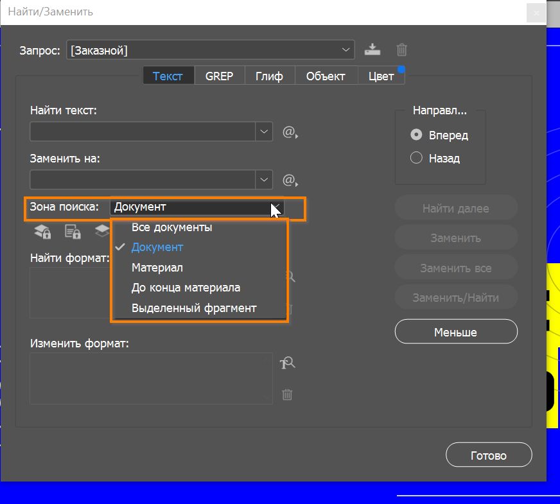Switch to the GREP tab

tap(219, 76)
